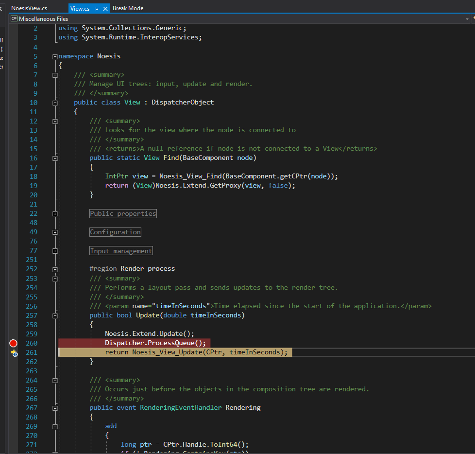The width and height of the screenshot is (475, 454).
Task: Click the add keyword on line 269
Action: click(x=111, y=426)
